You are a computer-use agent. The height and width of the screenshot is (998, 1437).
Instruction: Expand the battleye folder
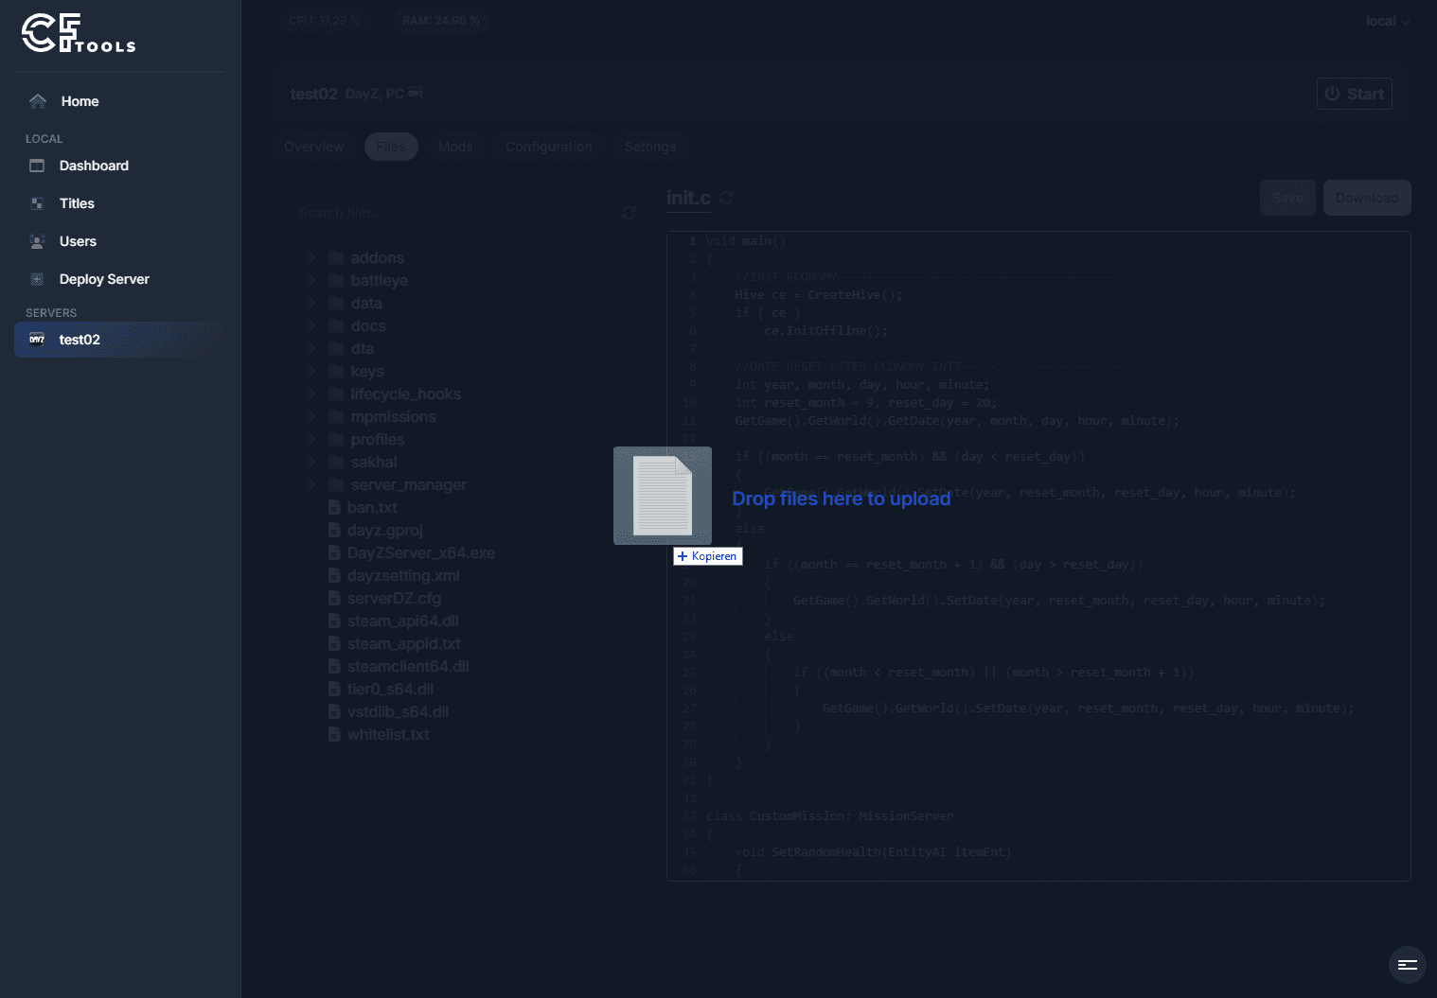(310, 280)
